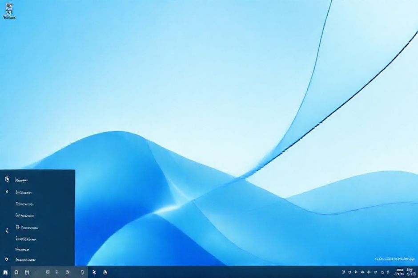This screenshot has width=418, height=278.
Task: Open Microsoft Edge from the taskbar
Action: pos(48,273)
